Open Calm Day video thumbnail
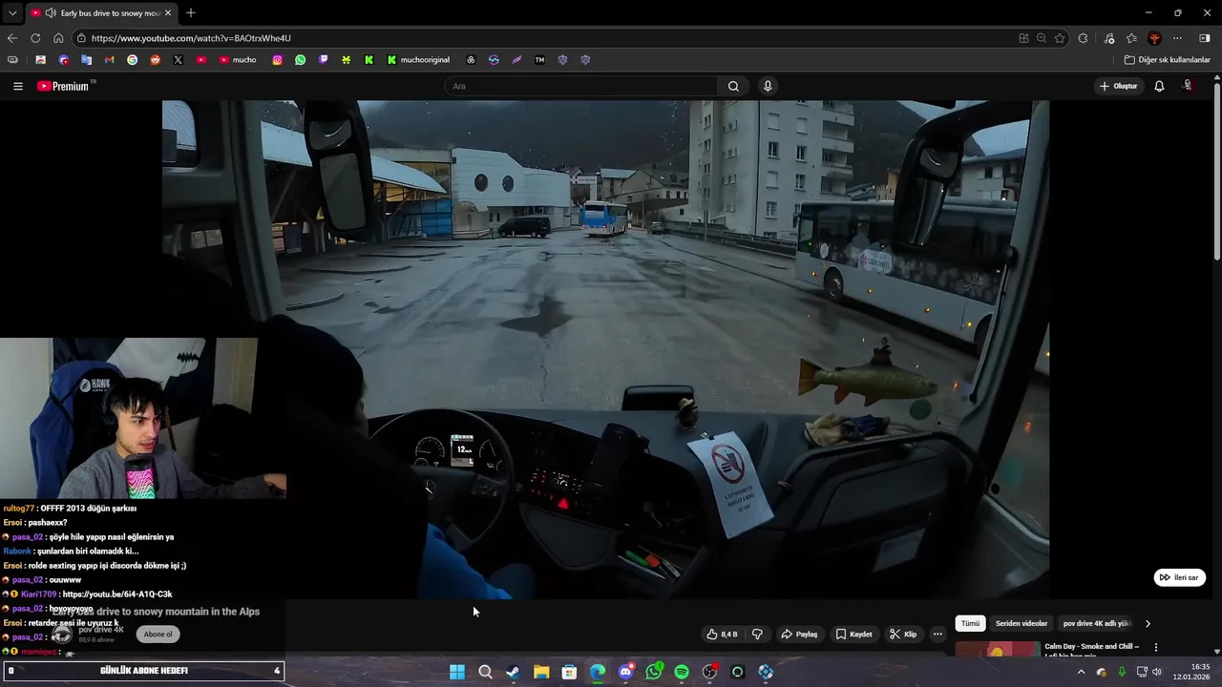This screenshot has width=1222, height=687. click(997, 649)
